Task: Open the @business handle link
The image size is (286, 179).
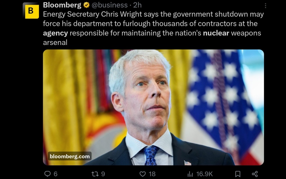Action: (x=109, y=5)
